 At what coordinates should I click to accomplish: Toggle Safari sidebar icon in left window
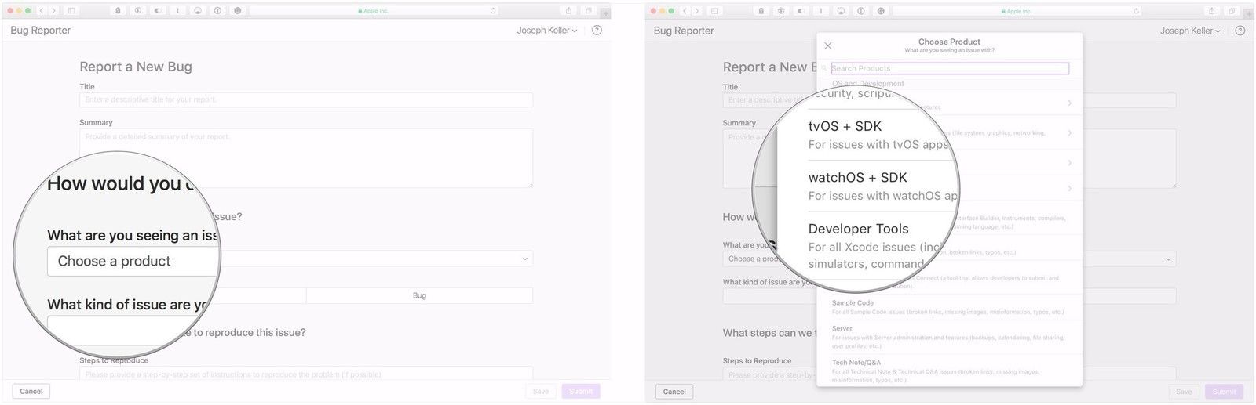click(x=71, y=11)
